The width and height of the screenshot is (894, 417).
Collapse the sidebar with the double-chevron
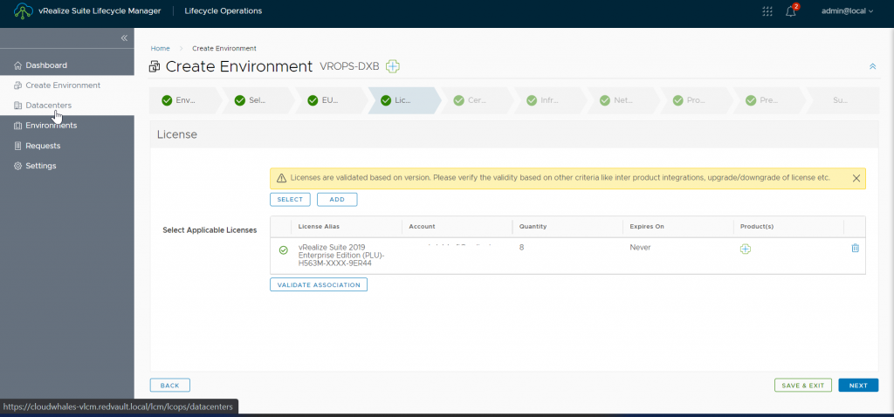[x=124, y=38]
